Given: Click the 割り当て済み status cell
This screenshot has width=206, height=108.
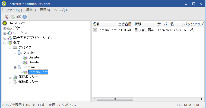Looking at the screenshot, I should [145, 30].
